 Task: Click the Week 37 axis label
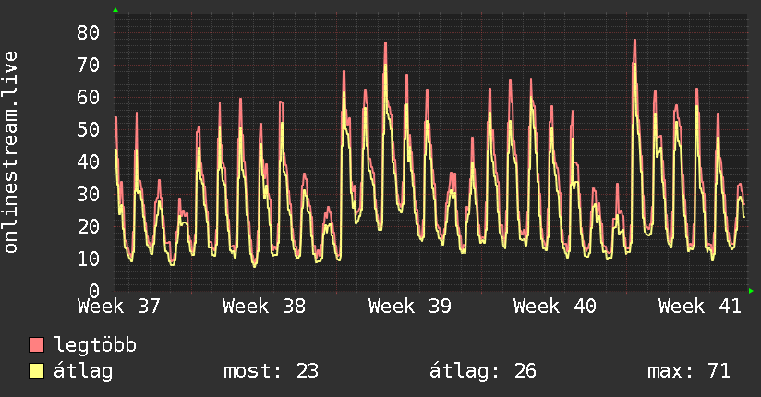pos(119,307)
